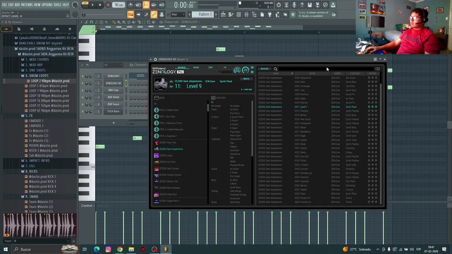Open the TOOLS menu
The image size is (452, 254).
coord(58,5)
